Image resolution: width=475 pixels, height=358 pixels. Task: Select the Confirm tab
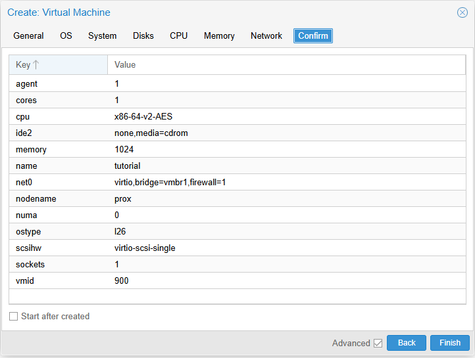point(312,36)
